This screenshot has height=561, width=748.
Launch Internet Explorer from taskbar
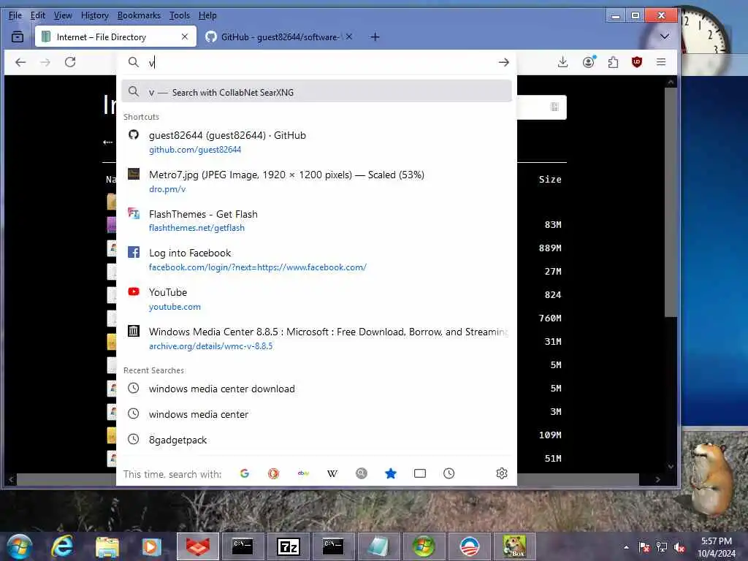(63, 546)
